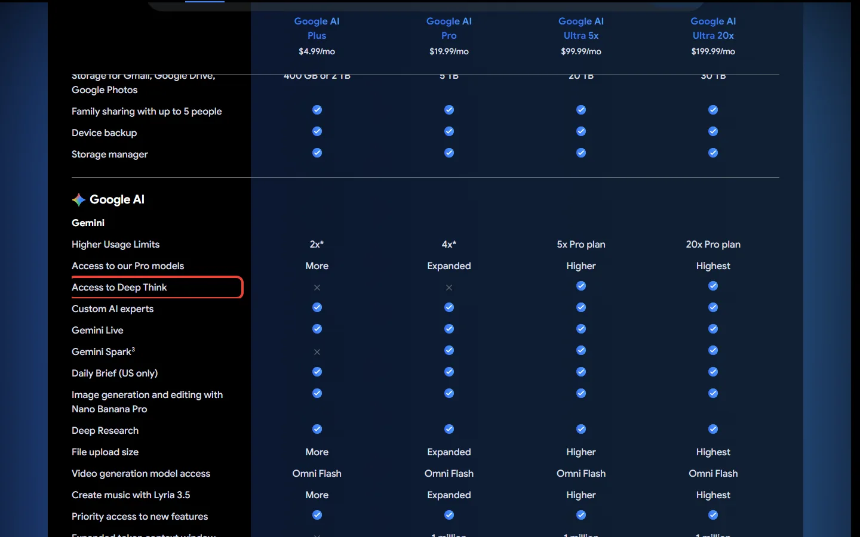Click "Daily Brief (US only)" label
This screenshot has width=860, height=537.
115,374
